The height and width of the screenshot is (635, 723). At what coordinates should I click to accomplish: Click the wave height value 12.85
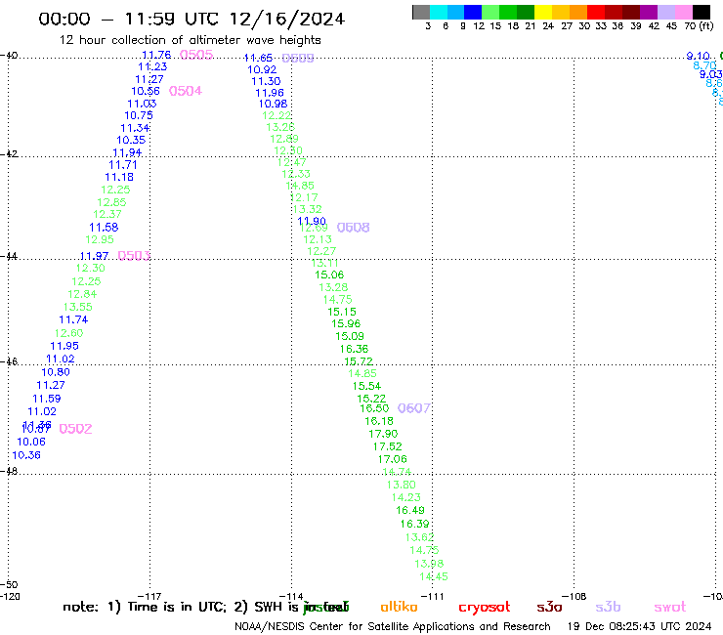coord(111,202)
